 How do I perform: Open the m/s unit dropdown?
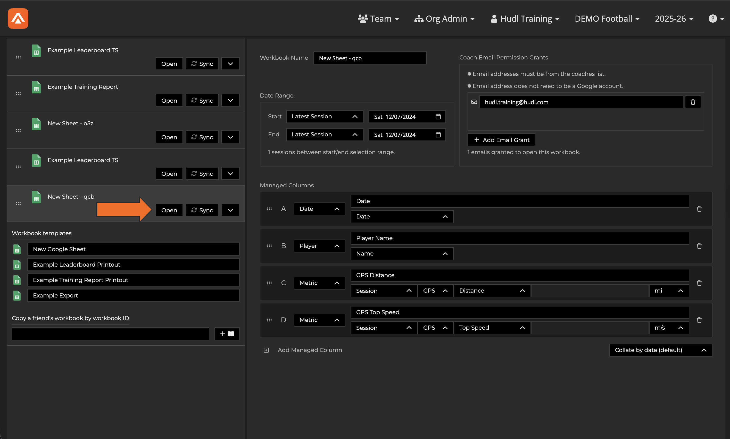tap(669, 328)
